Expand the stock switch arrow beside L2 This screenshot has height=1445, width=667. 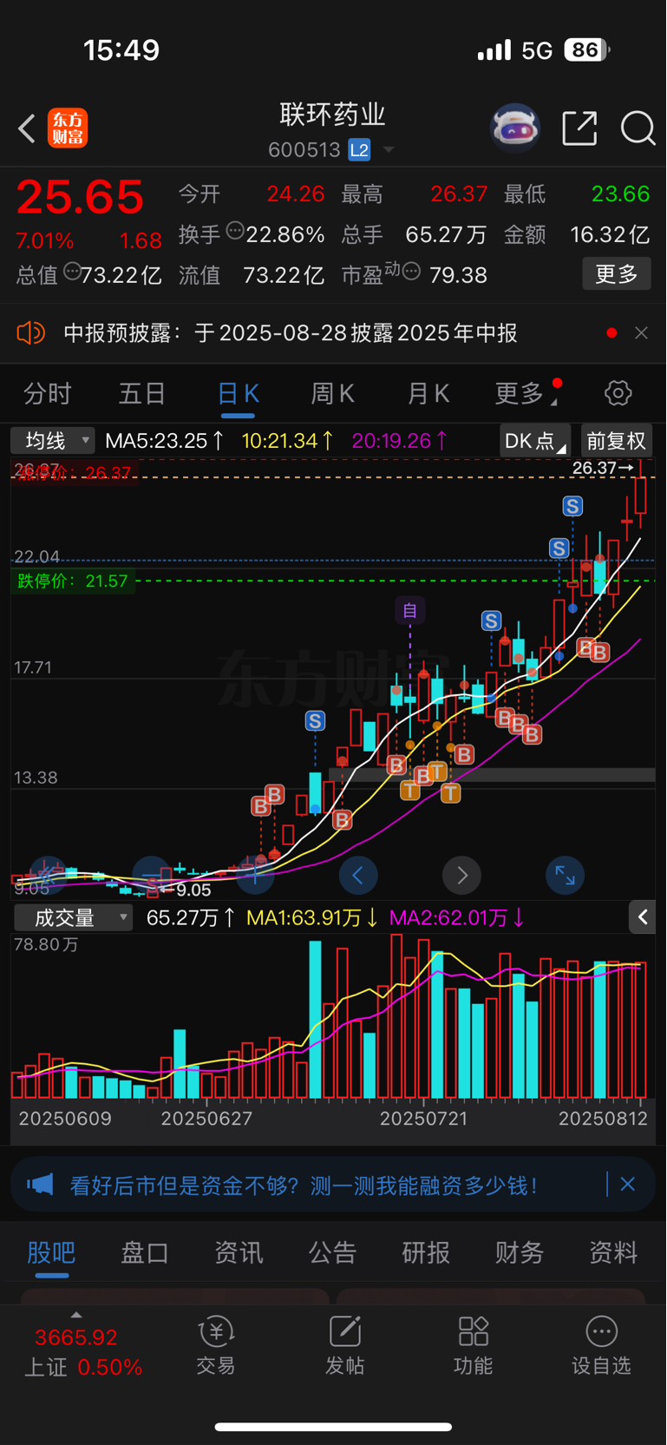389,150
